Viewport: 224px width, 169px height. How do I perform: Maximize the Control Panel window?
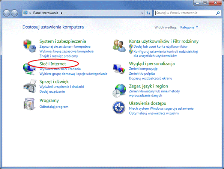point(205,3)
